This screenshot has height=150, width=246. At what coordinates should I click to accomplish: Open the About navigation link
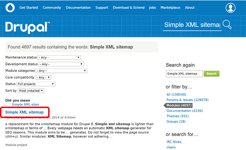190,8
